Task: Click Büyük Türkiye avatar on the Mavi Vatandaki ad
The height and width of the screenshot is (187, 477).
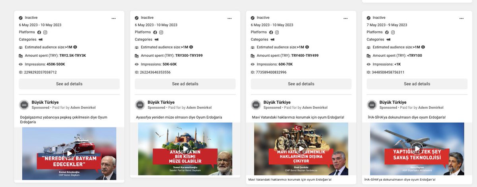Action: point(256,105)
